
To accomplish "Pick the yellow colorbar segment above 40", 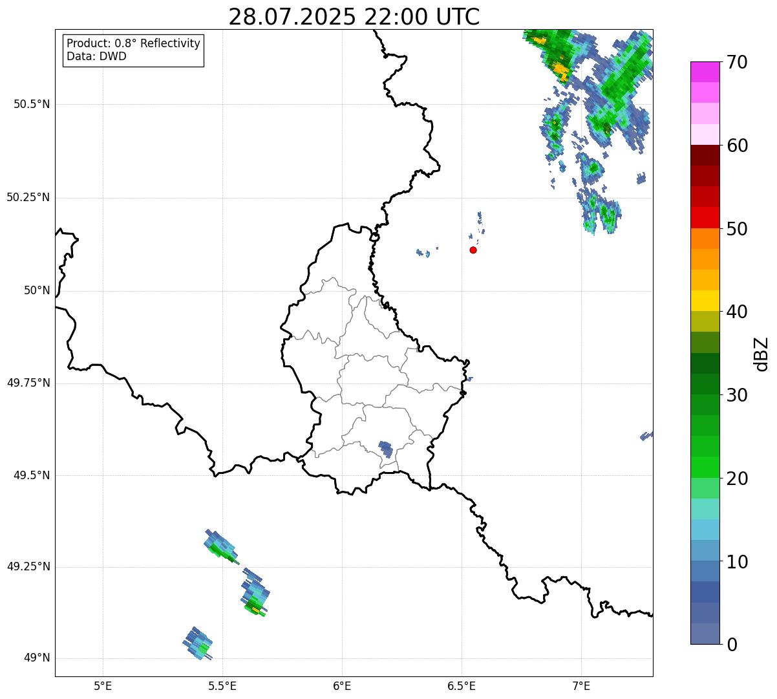I will 705,301.
